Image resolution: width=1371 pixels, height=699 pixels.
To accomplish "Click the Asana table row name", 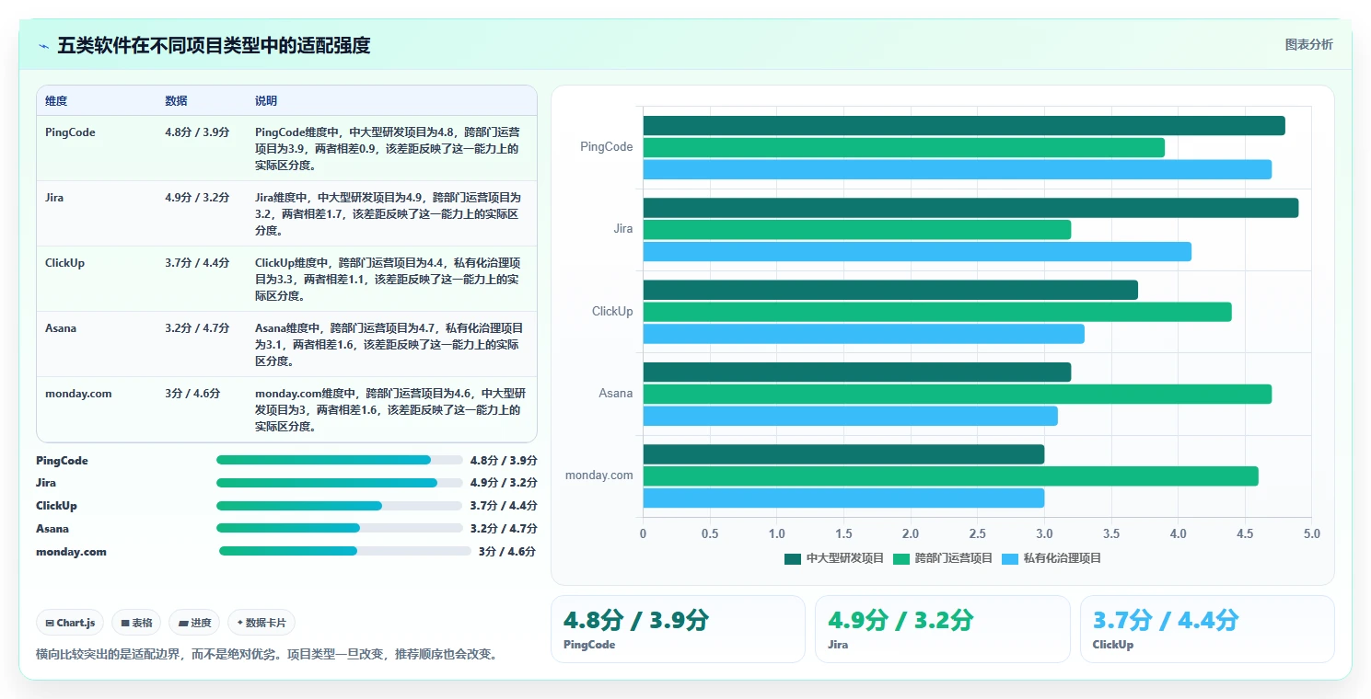I will [x=61, y=328].
